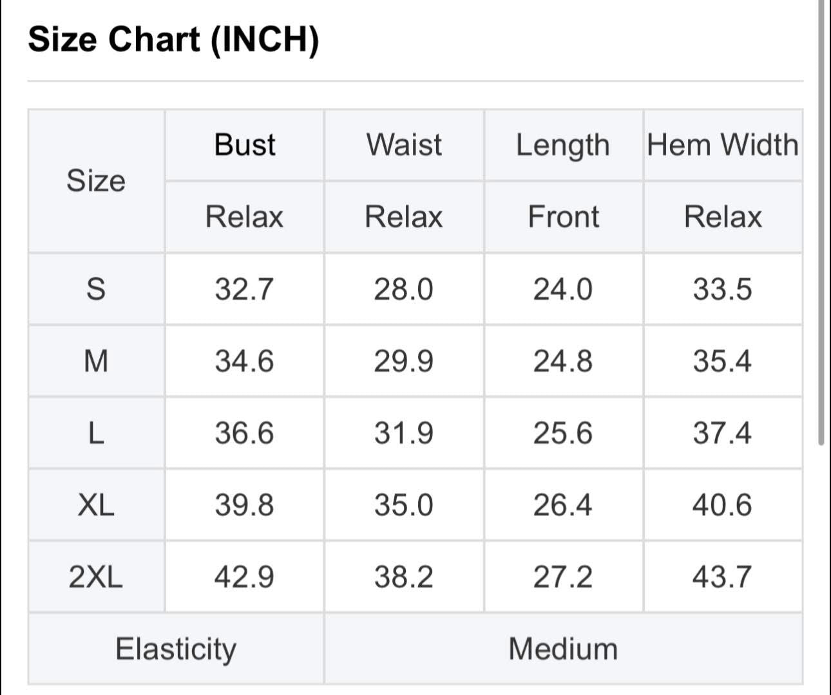Select bust value 32.7 for size S
This screenshot has width=831, height=695.
[244, 289]
